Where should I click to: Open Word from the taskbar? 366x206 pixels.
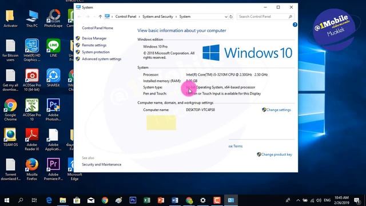pos(175,200)
